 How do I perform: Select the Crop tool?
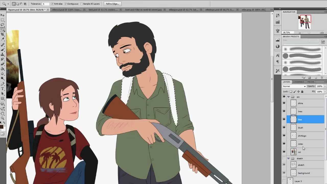point(3,34)
